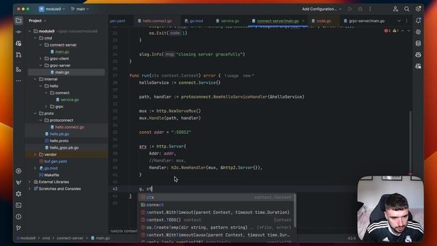
Task: Click module9 in breadcrumb bar
Action: pos(27,238)
